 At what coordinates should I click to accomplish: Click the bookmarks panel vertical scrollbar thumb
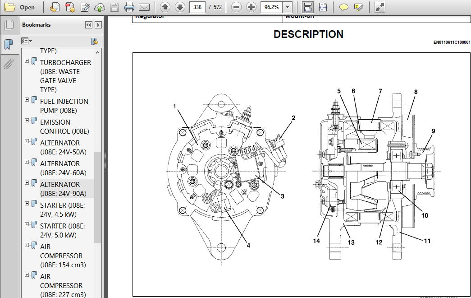coord(98,197)
